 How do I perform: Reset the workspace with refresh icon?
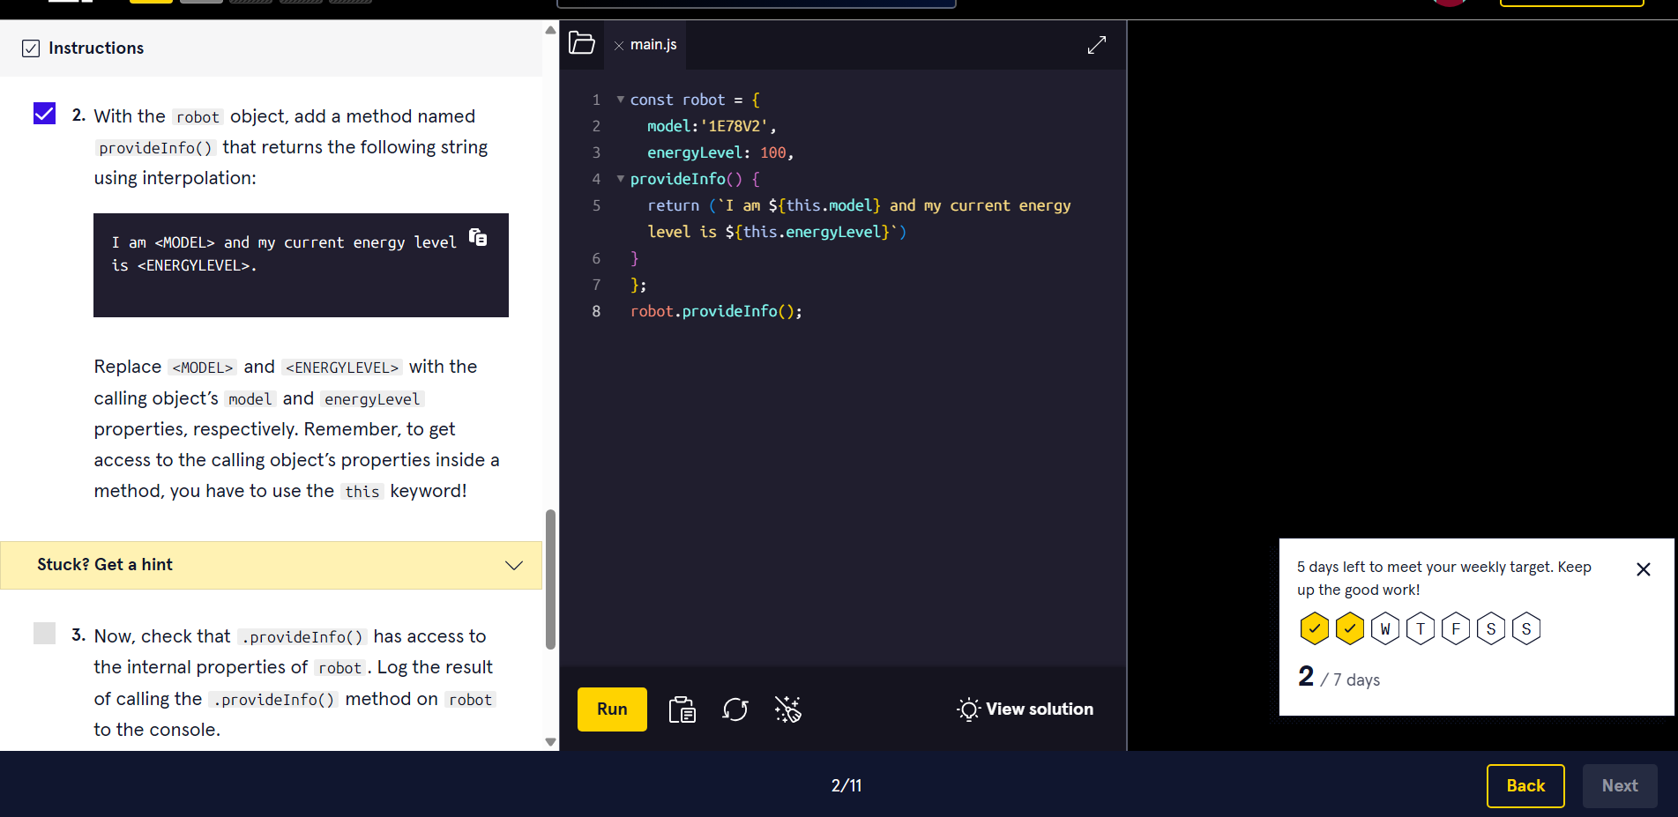tap(735, 709)
